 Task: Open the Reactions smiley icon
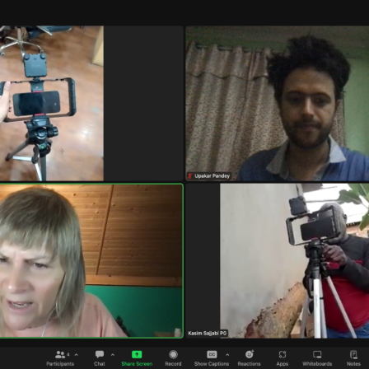250,354
